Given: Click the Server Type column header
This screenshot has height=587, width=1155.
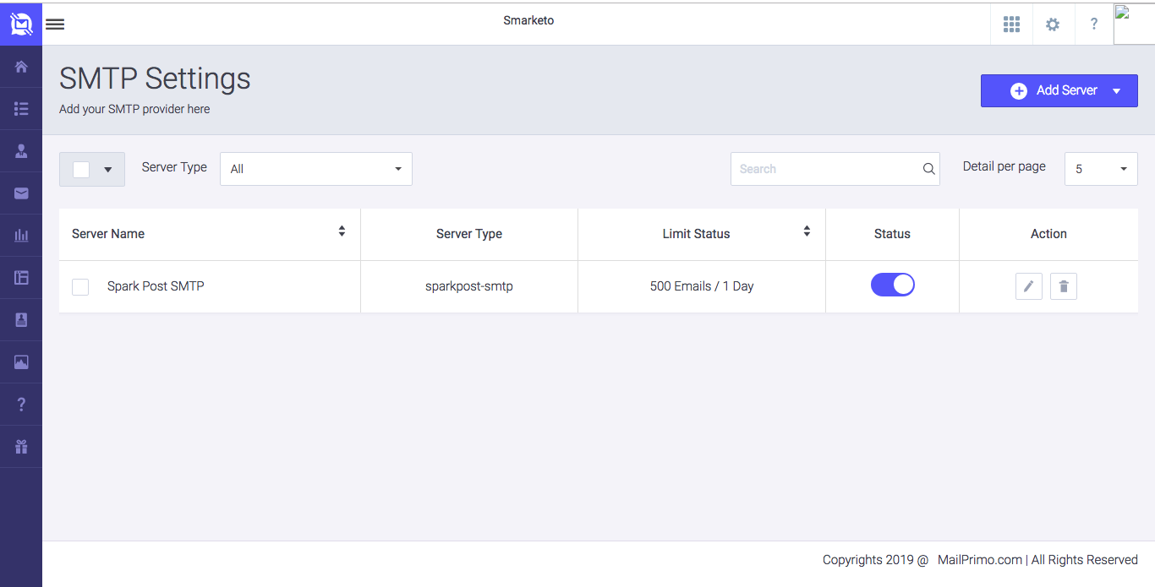Looking at the screenshot, I should pos(469,234).
